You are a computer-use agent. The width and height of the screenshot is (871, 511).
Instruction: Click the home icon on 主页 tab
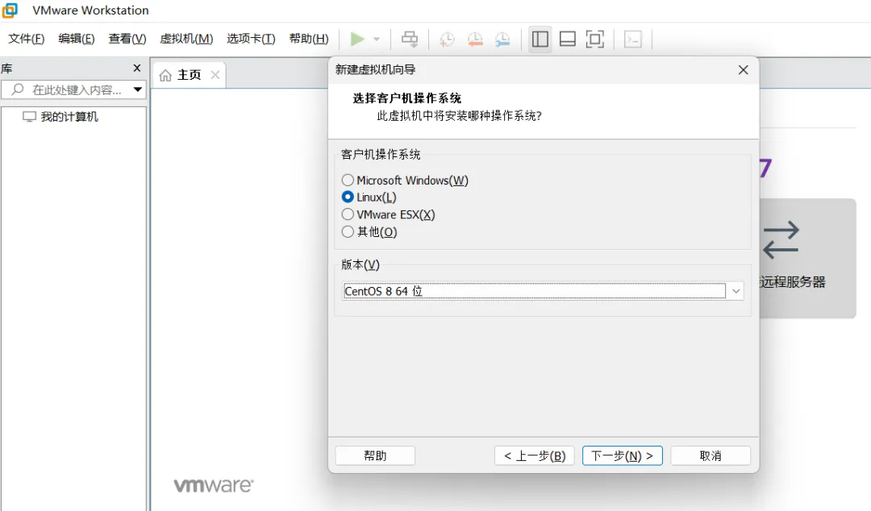(x=165, y=75)
